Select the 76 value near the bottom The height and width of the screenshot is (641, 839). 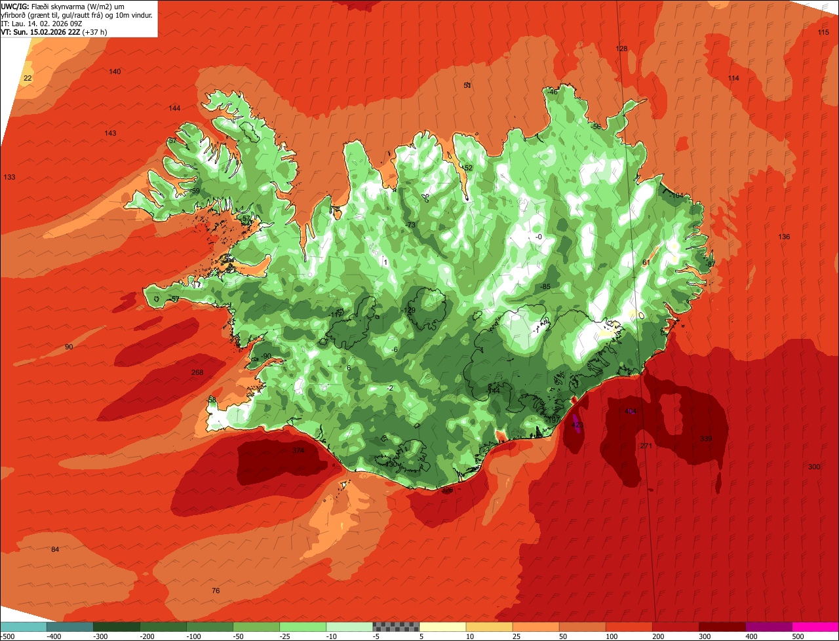[x=216, y=591]
